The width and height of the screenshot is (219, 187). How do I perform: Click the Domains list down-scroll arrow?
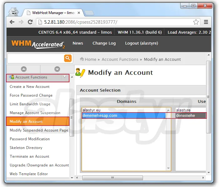pyautogui.click(x=169, y=169)
